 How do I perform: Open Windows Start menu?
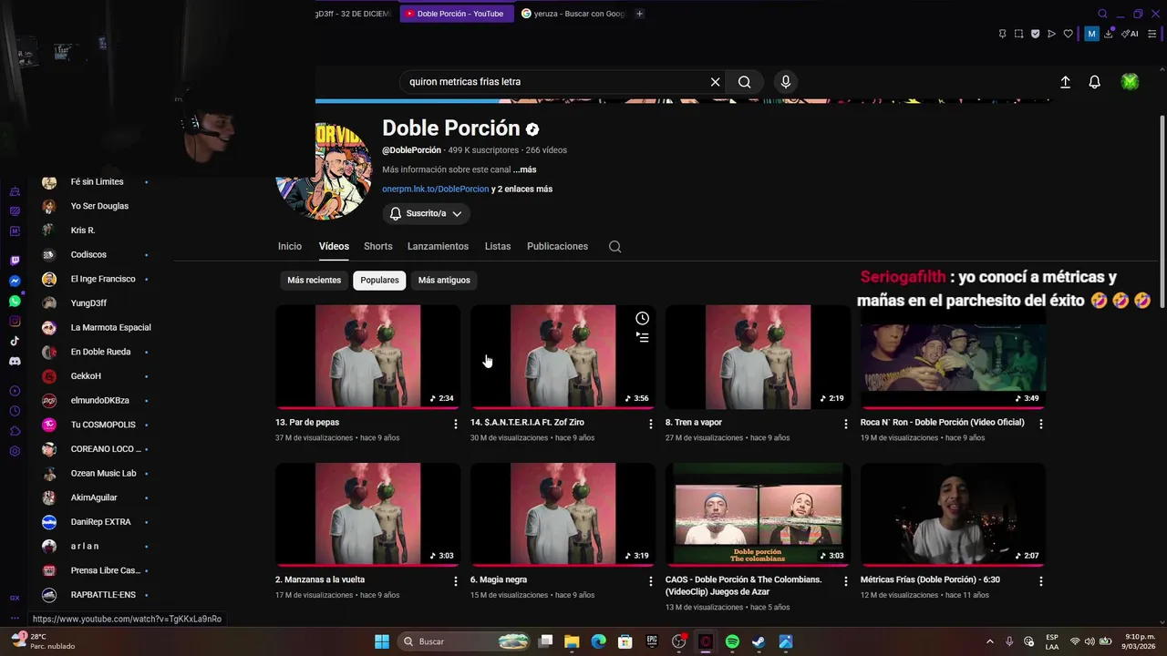point(382,641)
